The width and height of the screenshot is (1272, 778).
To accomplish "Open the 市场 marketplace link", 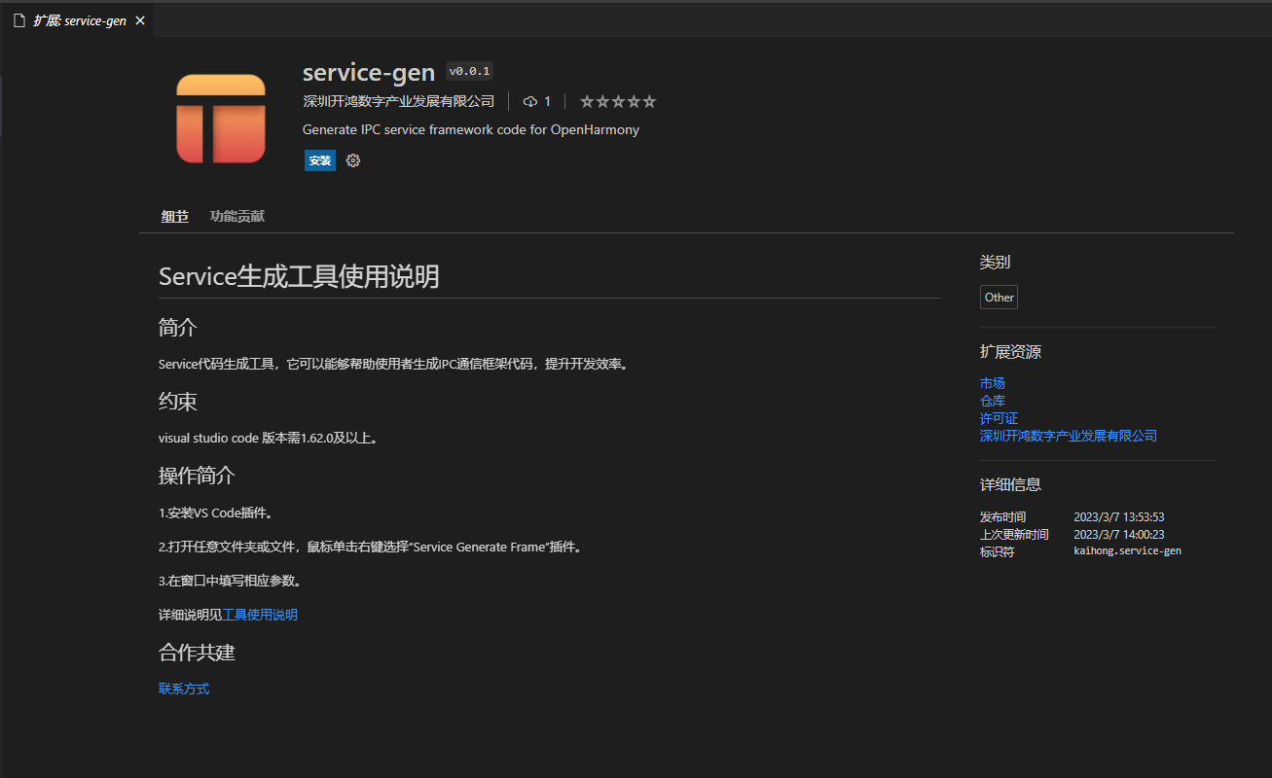I will (992, 383).
